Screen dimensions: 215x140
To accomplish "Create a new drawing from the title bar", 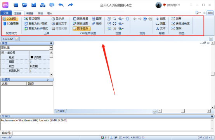I will click(16, 5).
